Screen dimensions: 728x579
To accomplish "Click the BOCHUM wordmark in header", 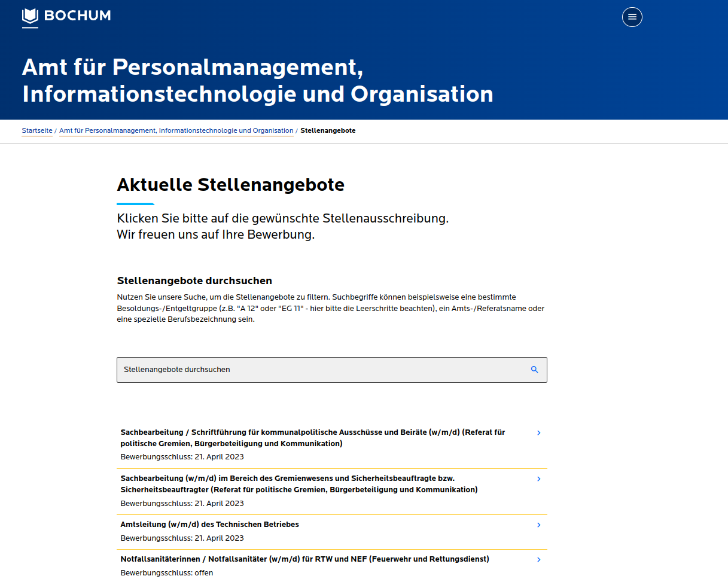I will pos(77,16).
